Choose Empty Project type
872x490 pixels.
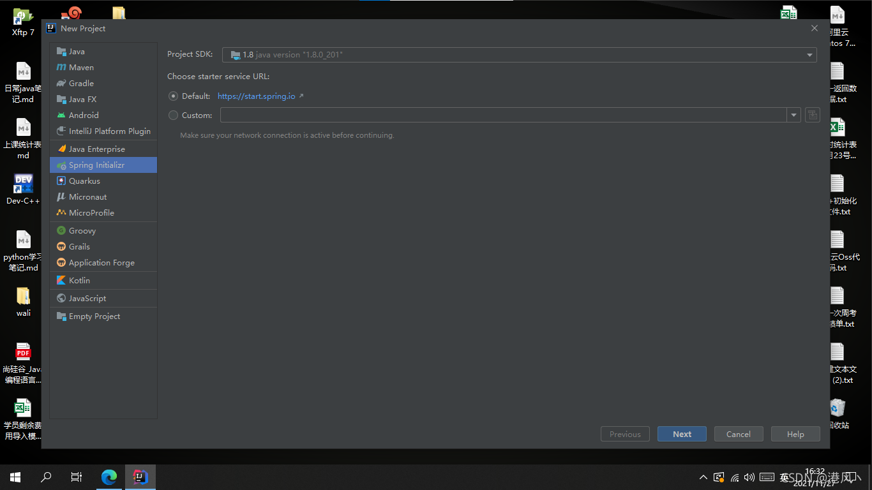coord(103,316)
